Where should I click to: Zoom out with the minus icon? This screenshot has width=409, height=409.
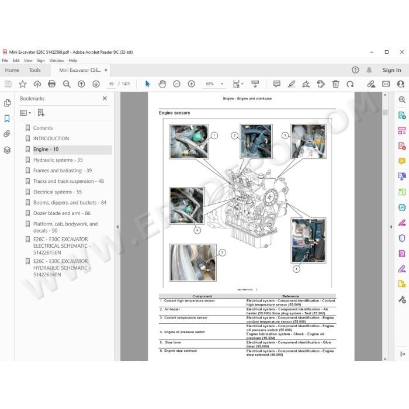click(176, 84)
